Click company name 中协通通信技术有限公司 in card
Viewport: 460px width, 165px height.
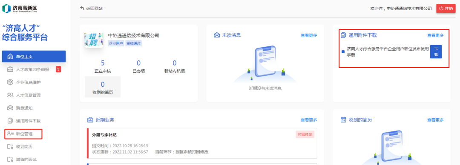[133, 35]
